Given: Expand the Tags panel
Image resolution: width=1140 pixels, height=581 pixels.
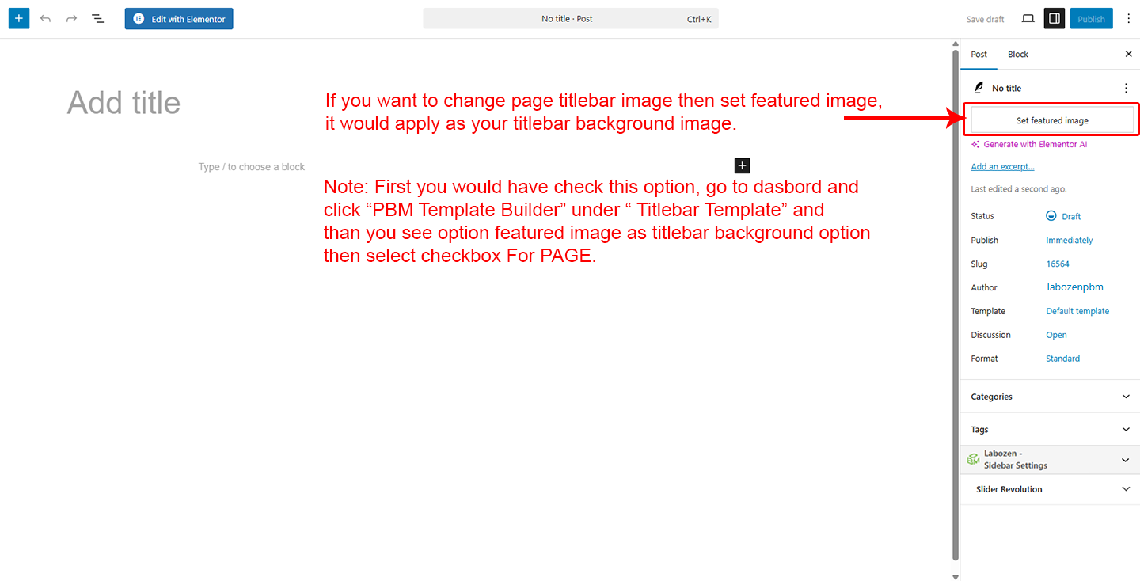Looking at the screenshot, I should point(1050,429).
